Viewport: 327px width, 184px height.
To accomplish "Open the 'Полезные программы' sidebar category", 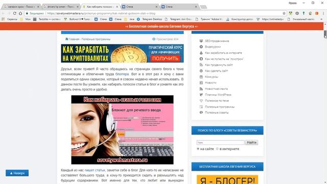I will pyautogui.click(x=220, y=107).
